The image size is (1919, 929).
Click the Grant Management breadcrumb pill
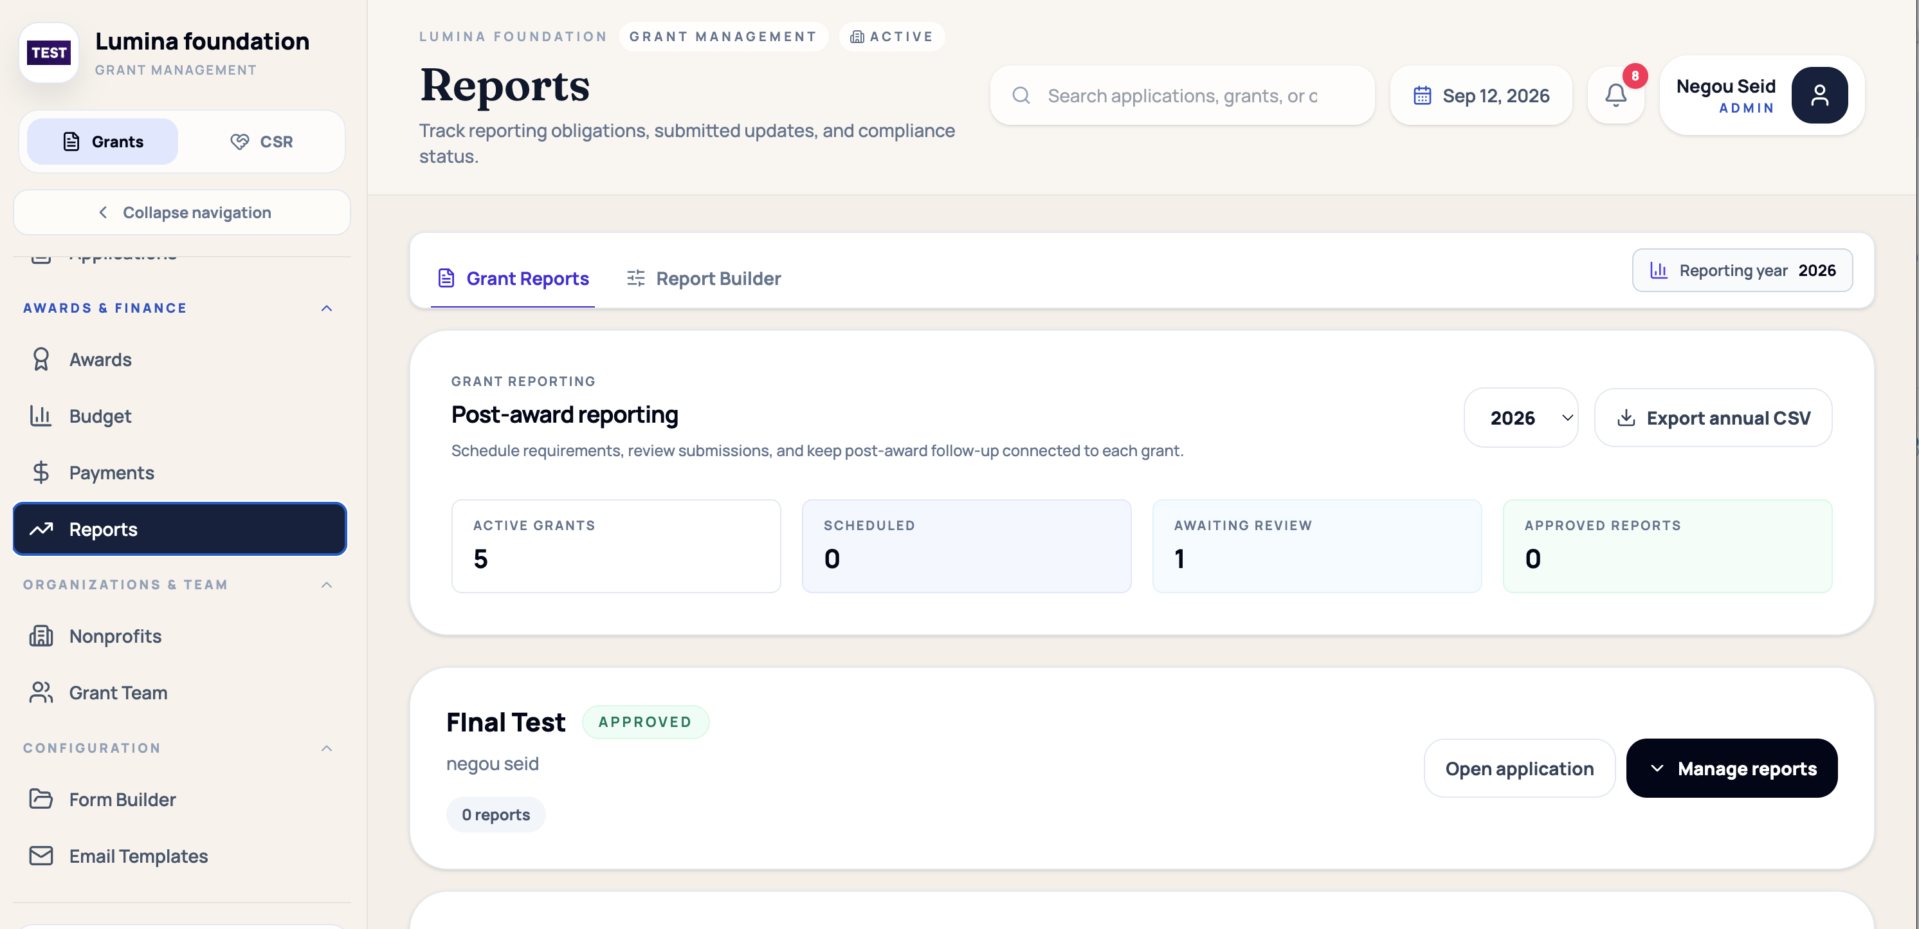pos(723,37)
